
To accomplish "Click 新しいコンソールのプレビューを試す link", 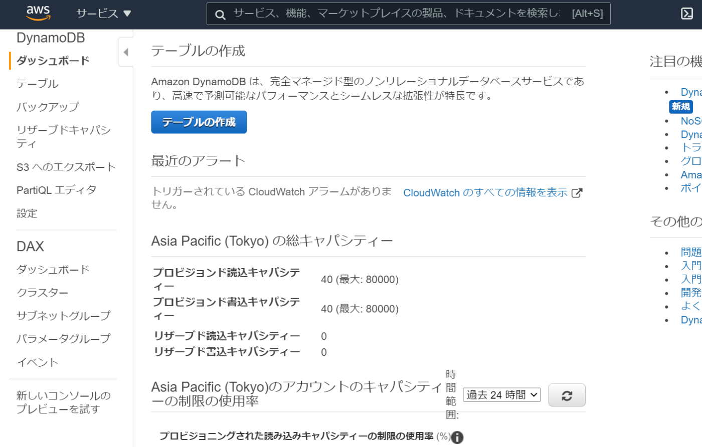I will coord(64,402).
